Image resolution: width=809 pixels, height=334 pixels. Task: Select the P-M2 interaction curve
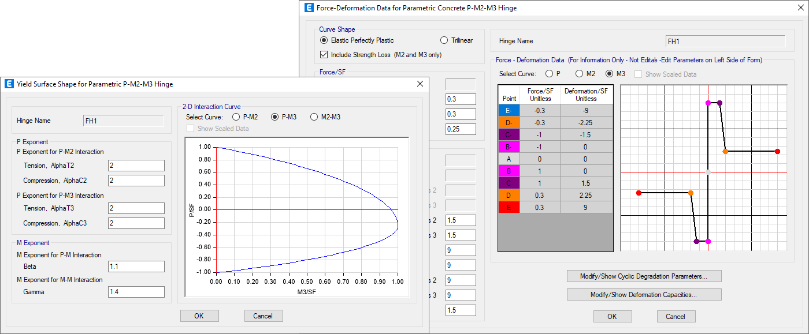(236, 117)
